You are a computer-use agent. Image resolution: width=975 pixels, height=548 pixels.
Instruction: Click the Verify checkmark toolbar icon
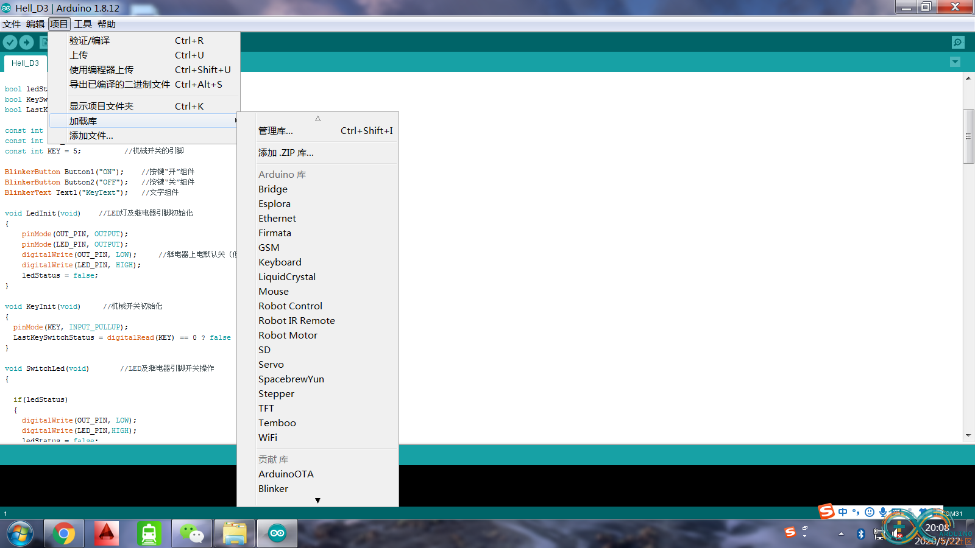10,42
